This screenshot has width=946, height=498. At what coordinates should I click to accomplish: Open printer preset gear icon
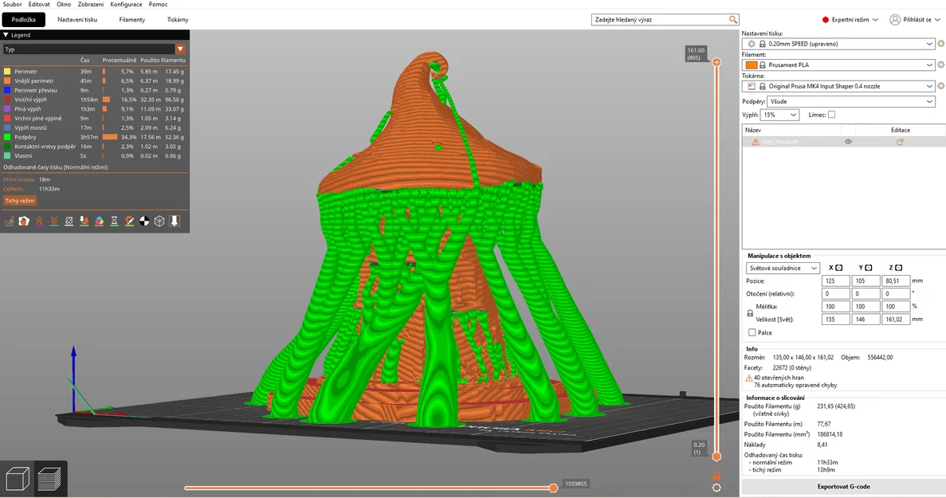(940, 86)
